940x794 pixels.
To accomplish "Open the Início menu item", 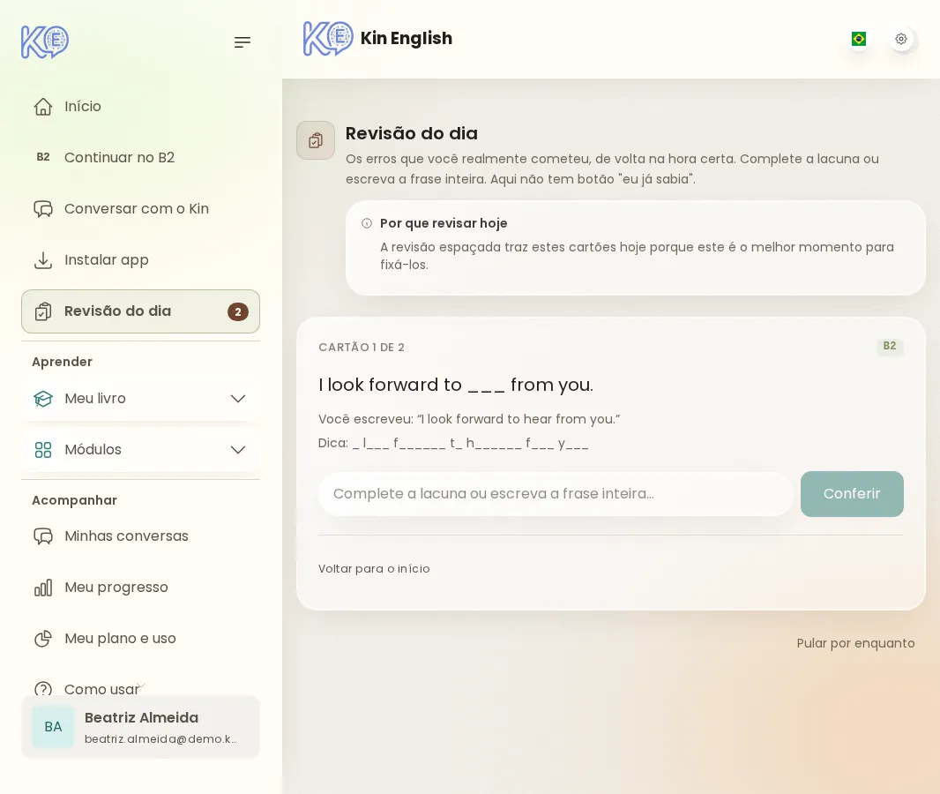I will pos(141,107).
